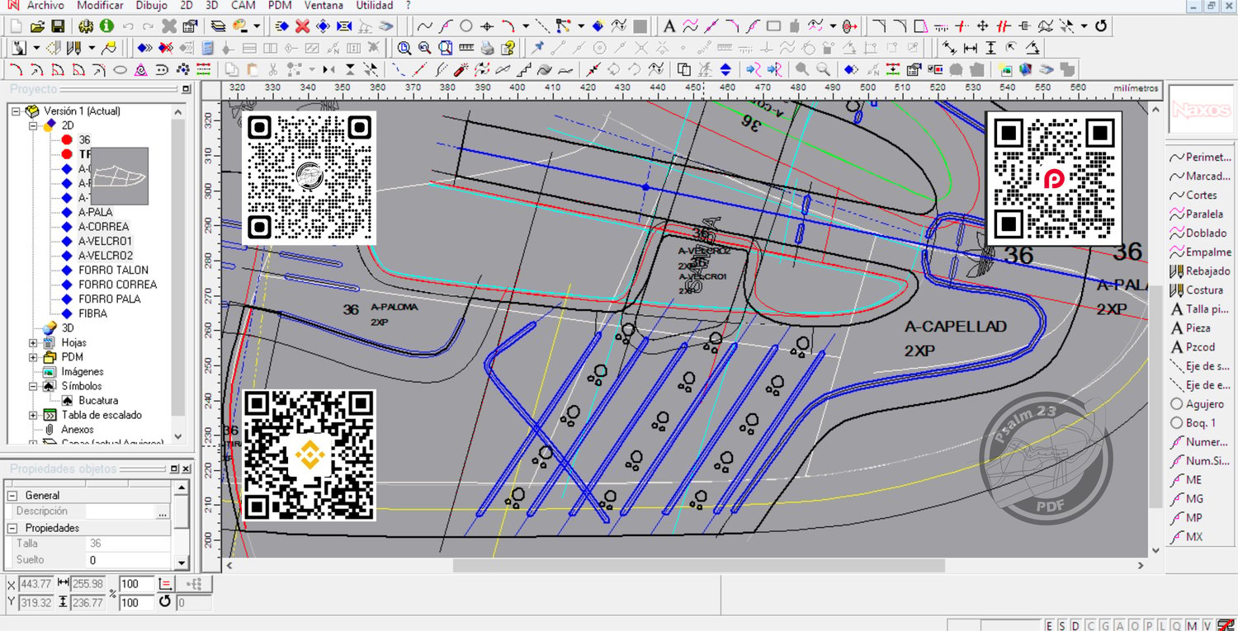Click the red X cancel icon
1238x631 pixels.
pyautogui.click(x=303, y=26)
